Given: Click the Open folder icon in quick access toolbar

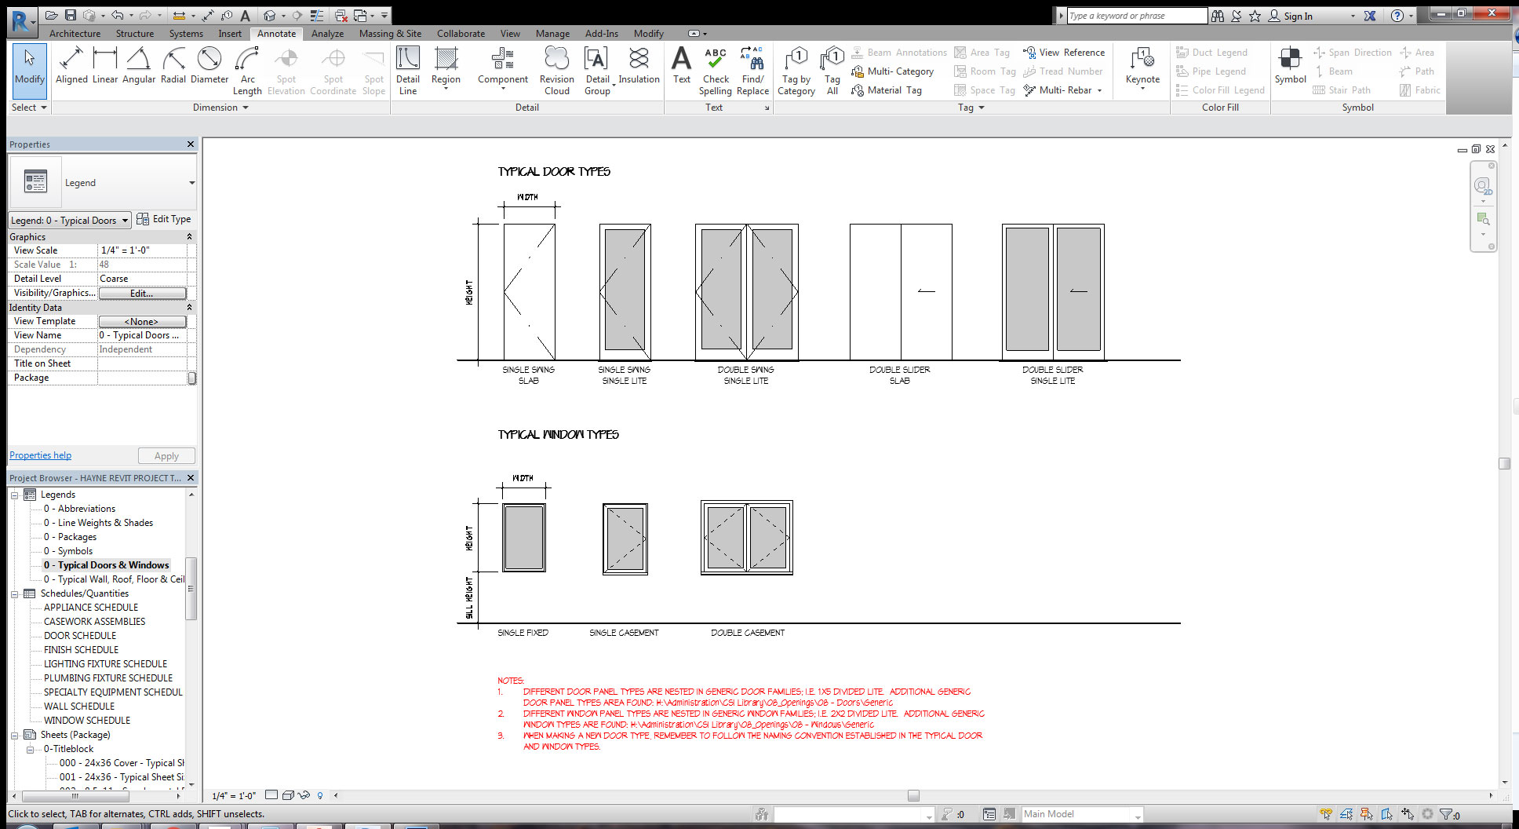Looking at the screenshot, I should point(52,15).
